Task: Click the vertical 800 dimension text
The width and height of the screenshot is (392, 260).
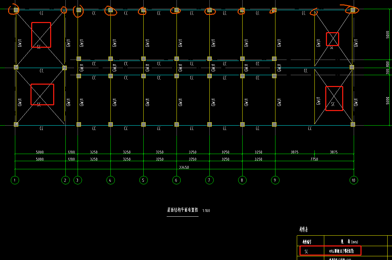Action: 388,64
